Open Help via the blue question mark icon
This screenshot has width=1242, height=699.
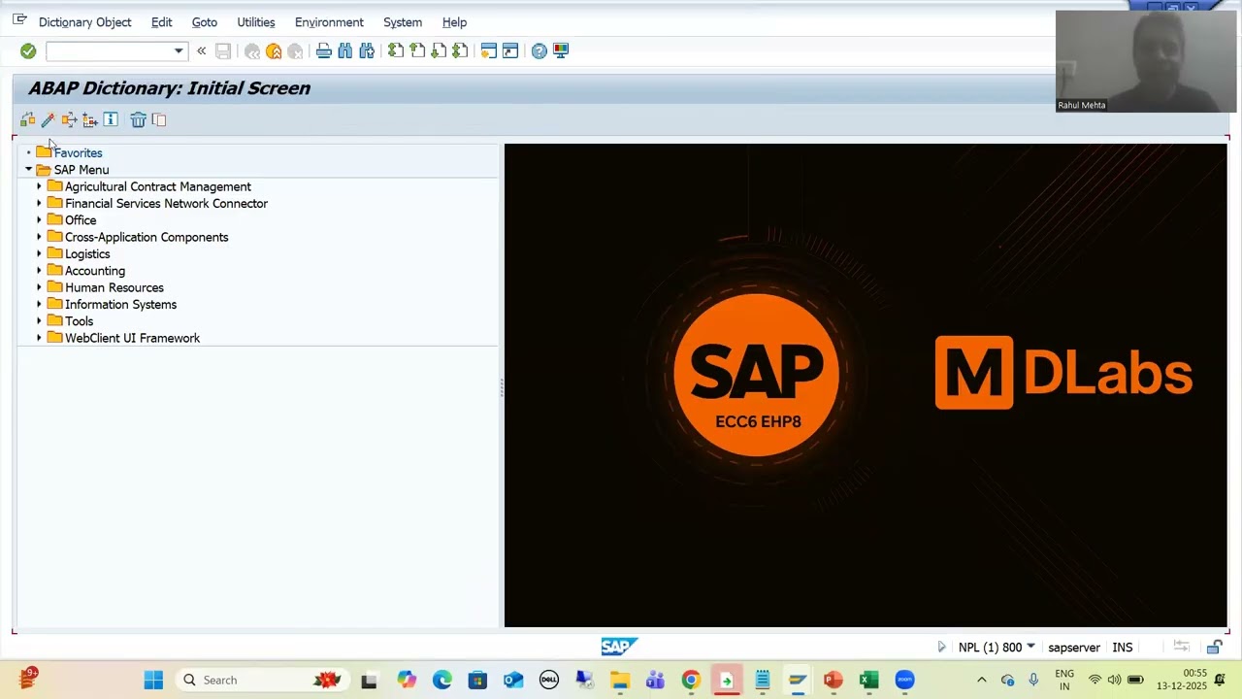[x=539, y=50]
